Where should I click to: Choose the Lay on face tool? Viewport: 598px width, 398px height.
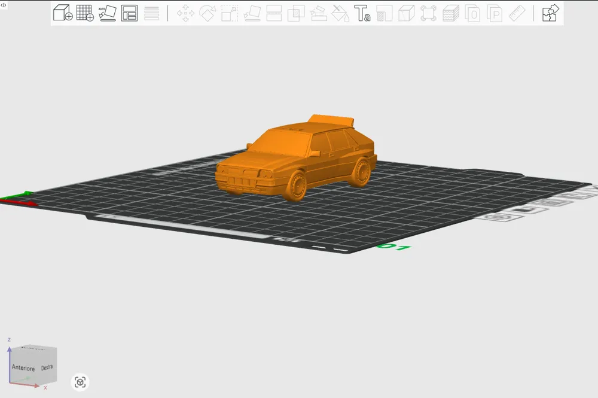tap(252, 13)
